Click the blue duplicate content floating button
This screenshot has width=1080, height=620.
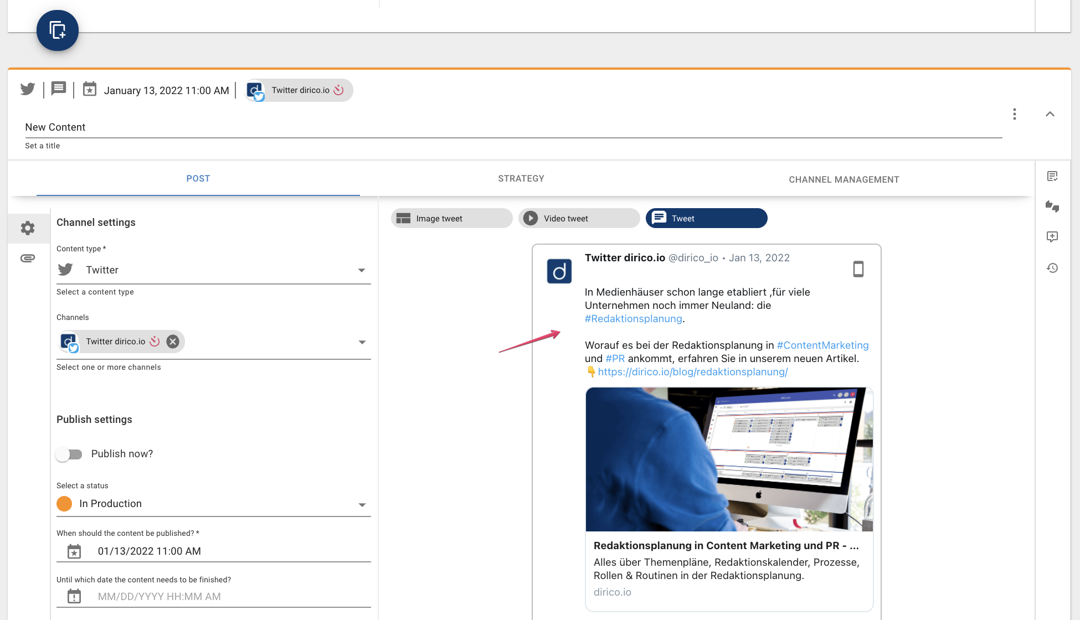click(x=58, y=30)
